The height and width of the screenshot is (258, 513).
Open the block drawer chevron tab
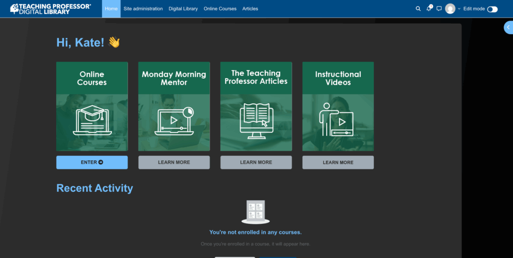tap(508, 28)
